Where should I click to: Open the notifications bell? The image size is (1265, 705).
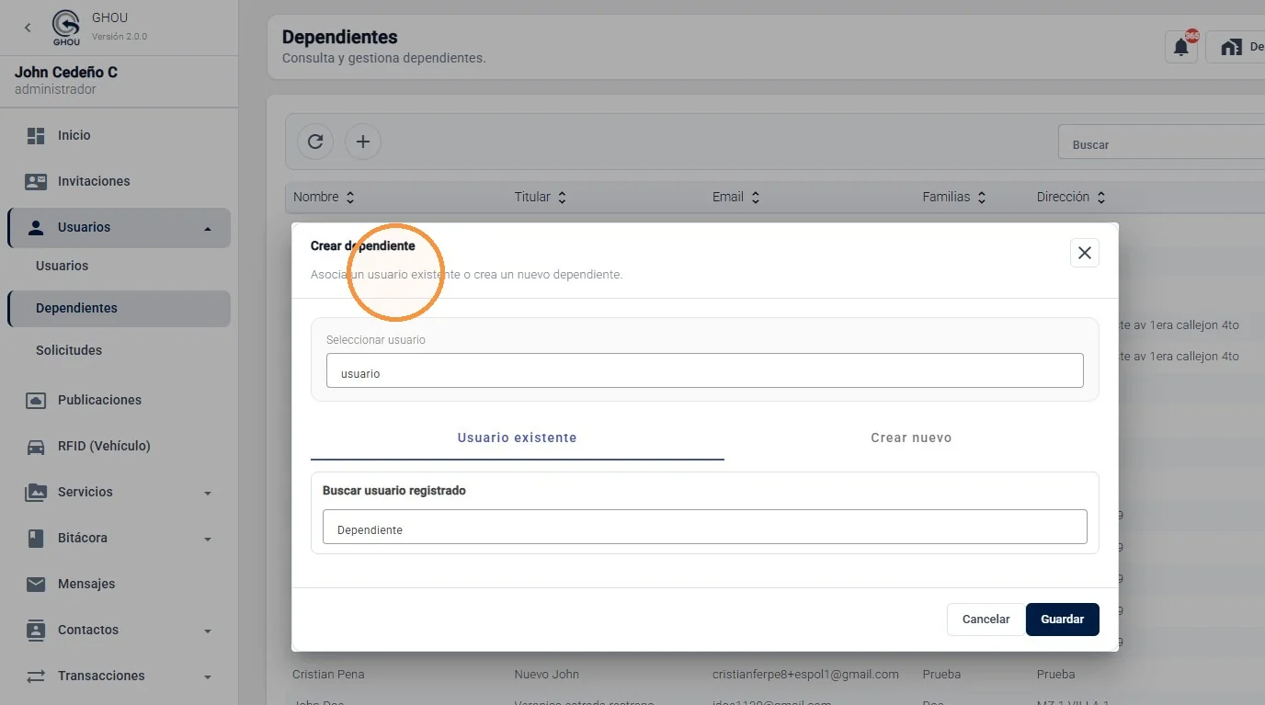(x=1181, y=47)
